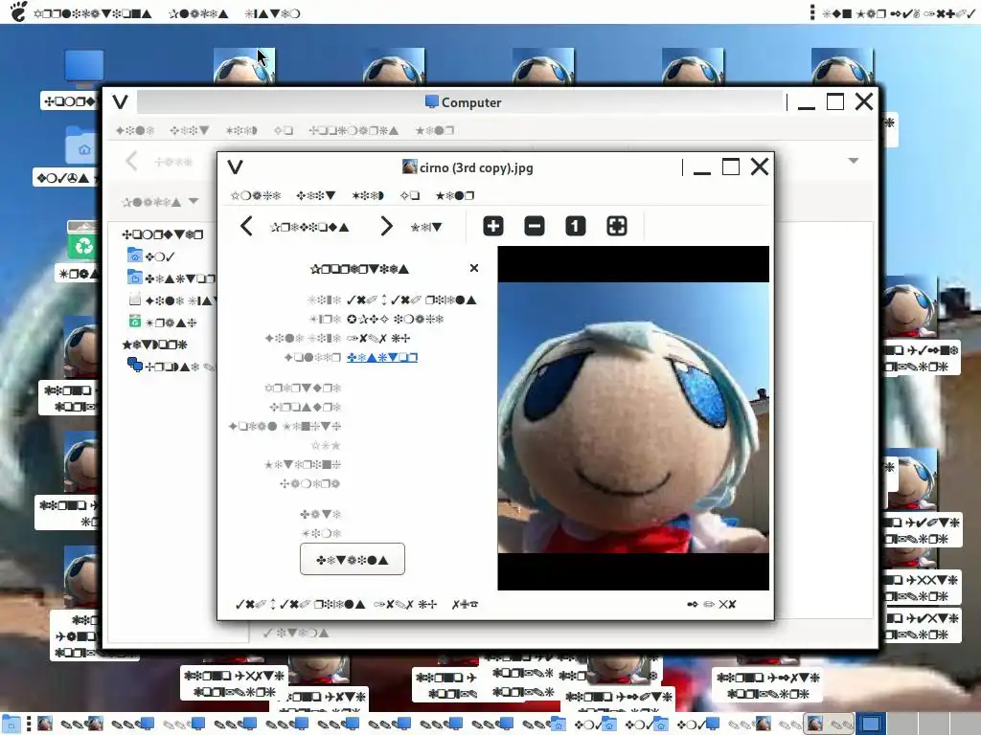The height and width of the screenshot is (735, 981).
Task: Select the Trash icon on the desktop
Action: pyautogui.click(x=81, y=240)
